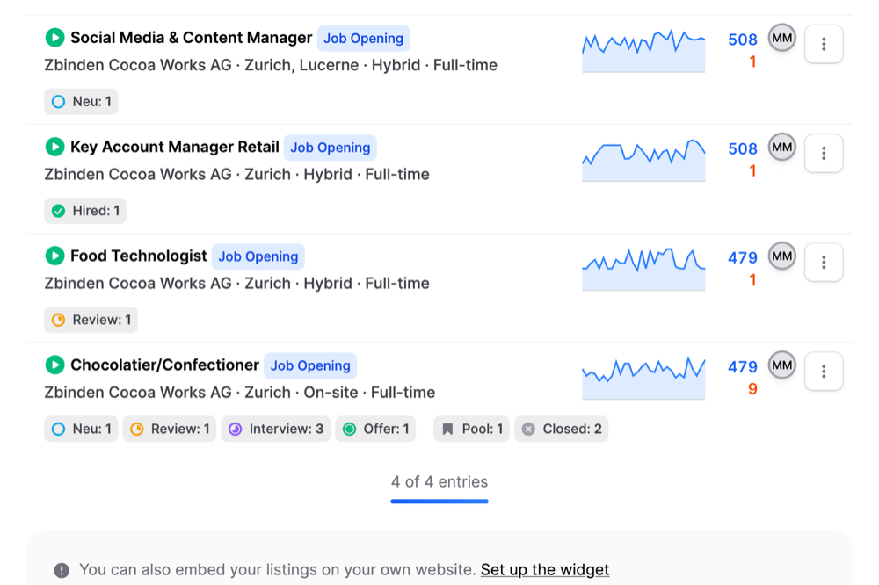
Task: Click Job Opening badge on Social Media & Content Manager
Action: [x=363, y=38]
